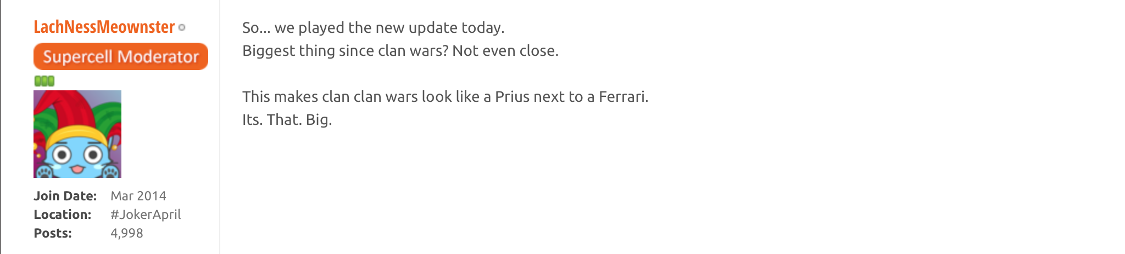This screenshot has width=1125, height=254.
Task: Click the green reputation bars
Action: pyautogui.click(x=44, y=81)
